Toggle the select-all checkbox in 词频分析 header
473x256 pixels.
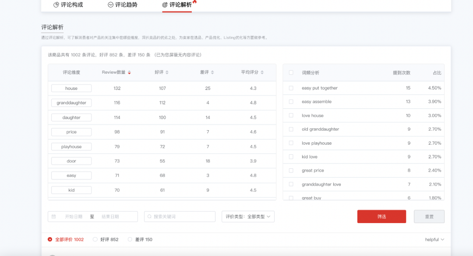click(291, 73)
